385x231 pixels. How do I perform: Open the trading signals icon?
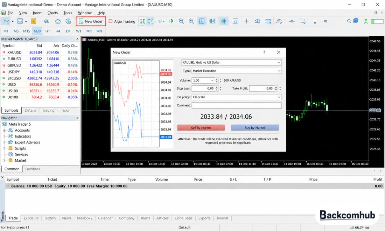coord(69,21)
